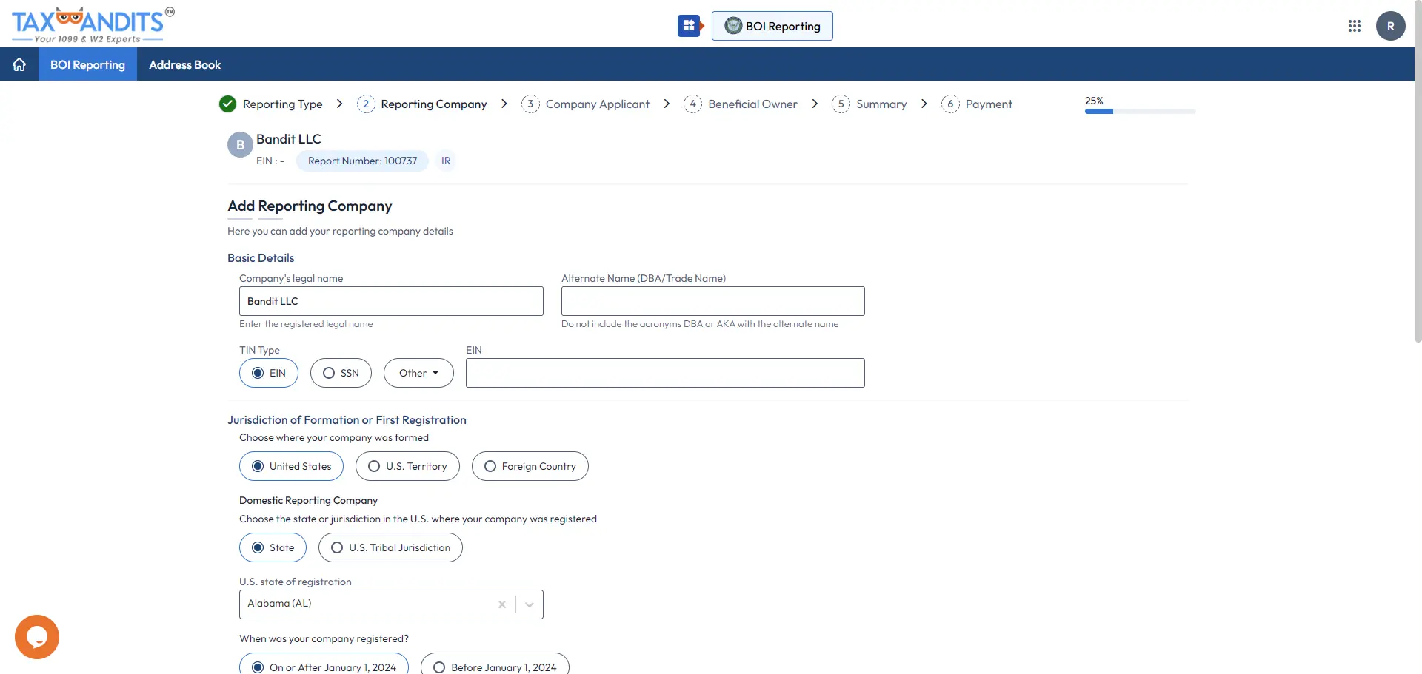
Task: Switch to the Address Book tab
Action: point(184,64)
